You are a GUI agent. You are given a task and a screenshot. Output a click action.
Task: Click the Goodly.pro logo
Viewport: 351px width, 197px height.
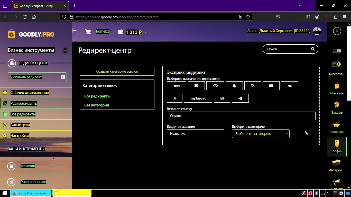[31, 34]
